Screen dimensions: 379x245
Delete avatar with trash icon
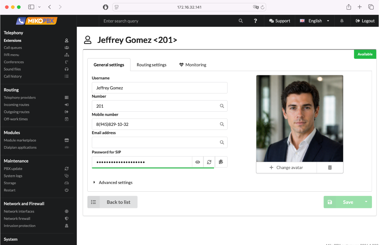pyautogui.click(x=330, y=168)
